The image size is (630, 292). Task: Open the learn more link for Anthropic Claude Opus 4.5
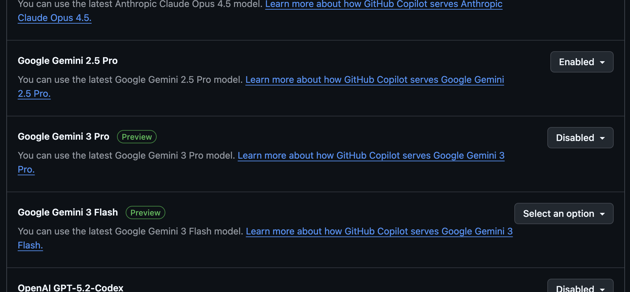383,4
